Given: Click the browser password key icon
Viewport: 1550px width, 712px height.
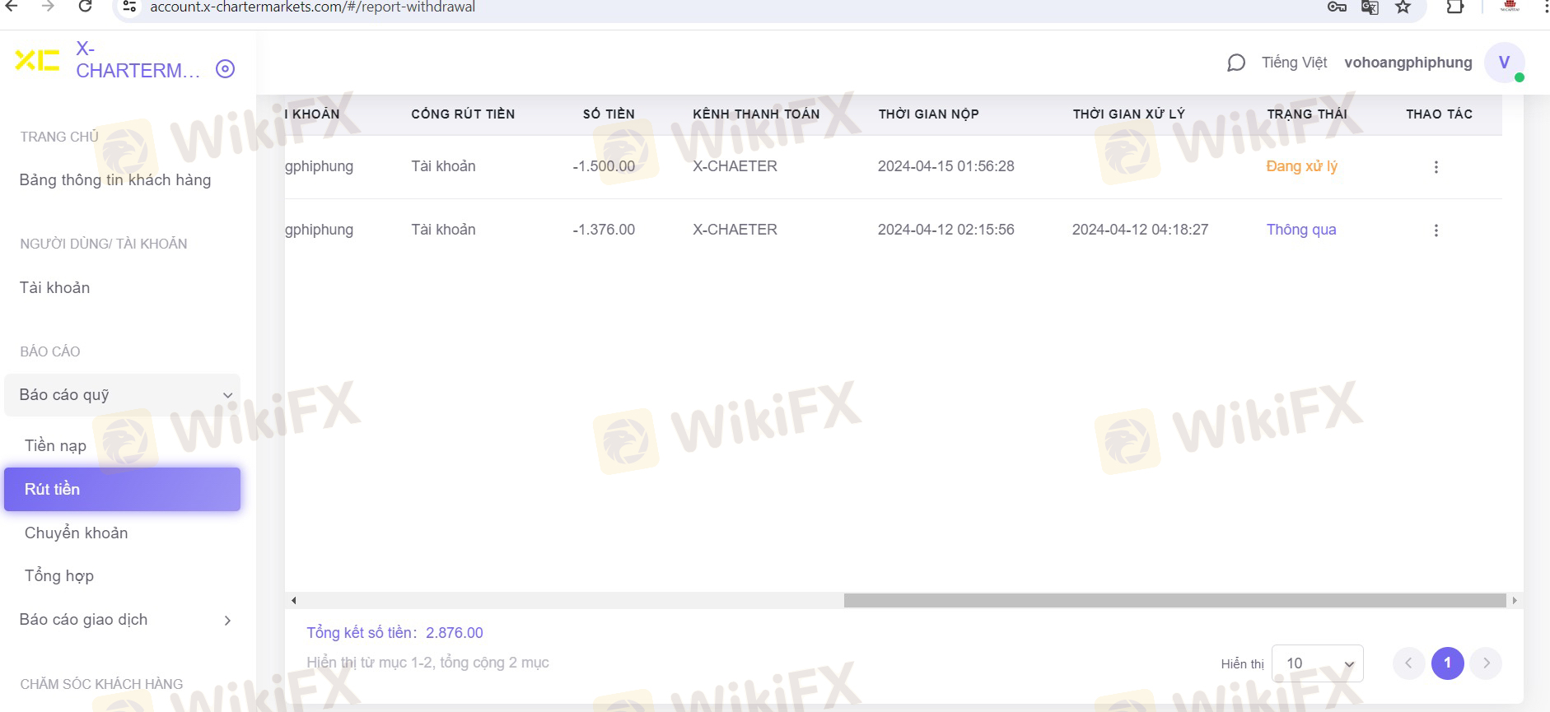Looking at the screenshot, I should pos(1337,7).
